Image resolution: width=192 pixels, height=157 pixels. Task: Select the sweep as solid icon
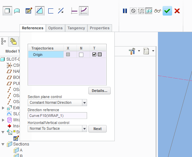[7, 11]
